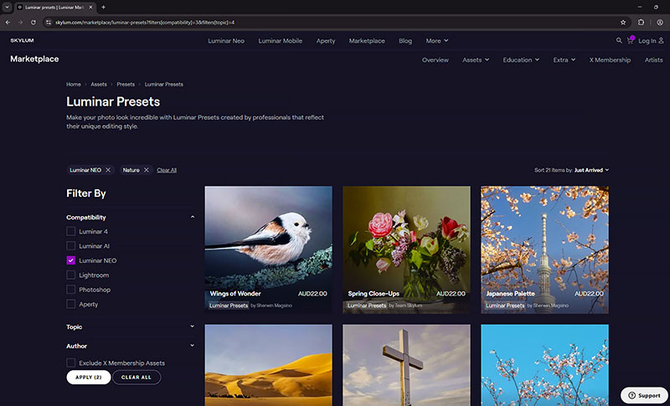Reload the page in browser toolbar
The height and width of the screenshot is (406, 670).
(33, 22)
